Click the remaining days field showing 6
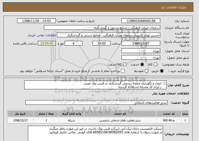This screenshot has width=199, height=141. tap(74, 43)
